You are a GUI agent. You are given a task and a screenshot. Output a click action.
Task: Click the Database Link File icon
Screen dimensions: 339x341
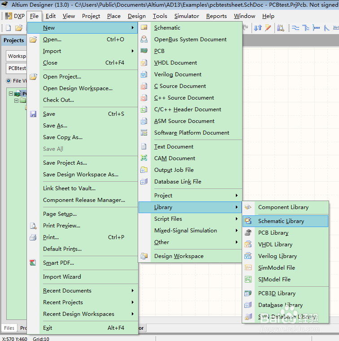click(x=144, y=181)
